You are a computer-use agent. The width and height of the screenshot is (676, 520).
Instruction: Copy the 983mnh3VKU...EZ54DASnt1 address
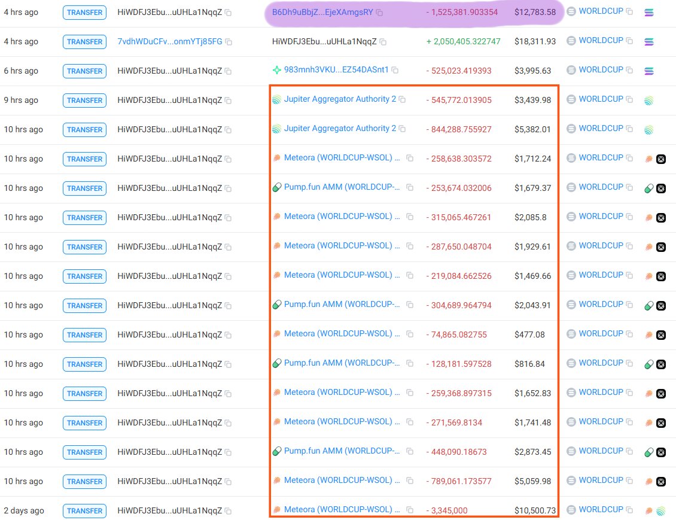coord(395,70)
